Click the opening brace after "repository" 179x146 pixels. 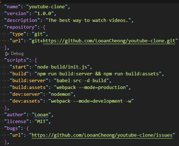44,27
